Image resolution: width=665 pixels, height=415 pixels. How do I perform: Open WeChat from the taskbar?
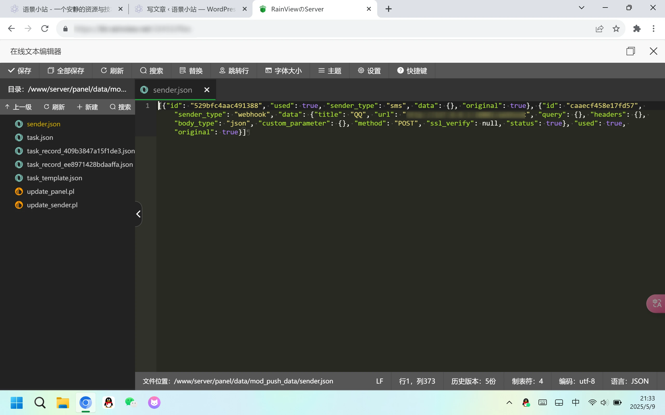tap(131, 403)
